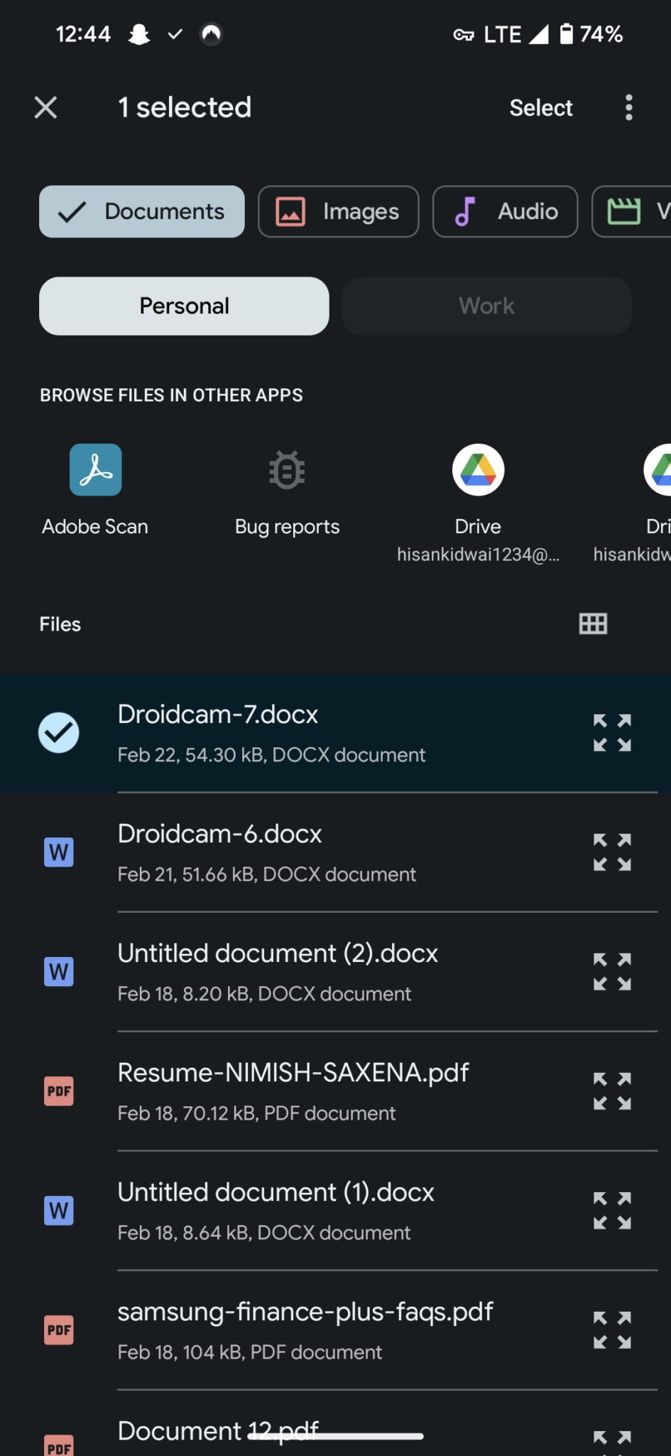Tap the Word icon for Droidcam-6.docx

59,852
